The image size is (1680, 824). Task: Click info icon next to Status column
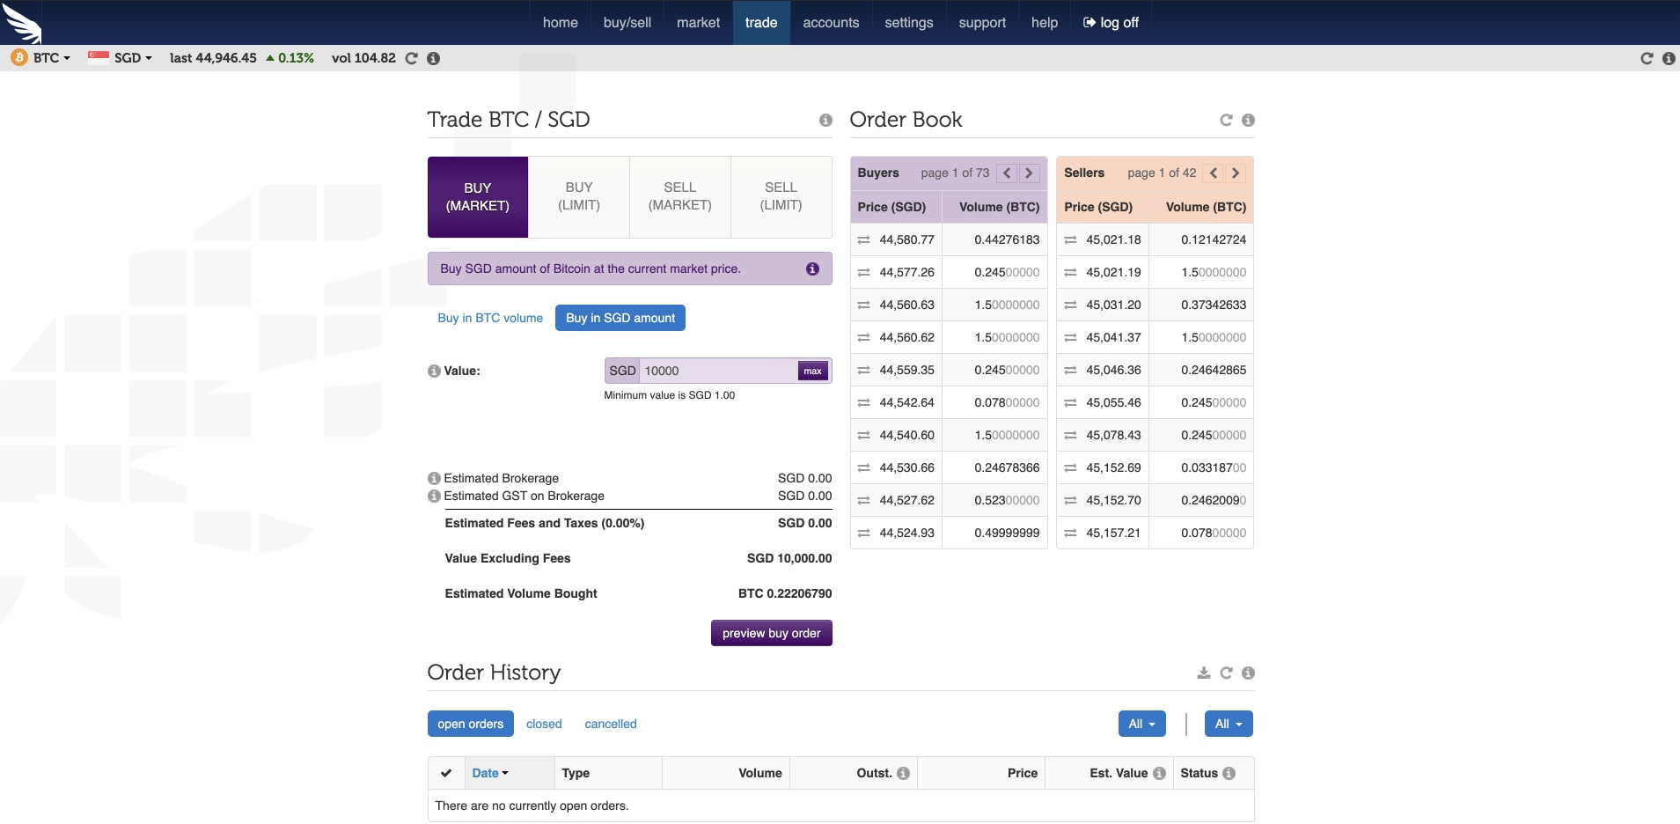1229,773
